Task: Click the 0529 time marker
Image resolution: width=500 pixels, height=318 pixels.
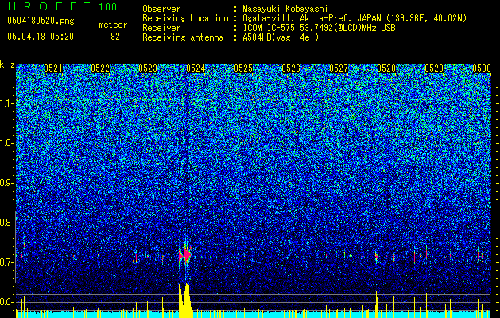Action: [x=434, y=68]
